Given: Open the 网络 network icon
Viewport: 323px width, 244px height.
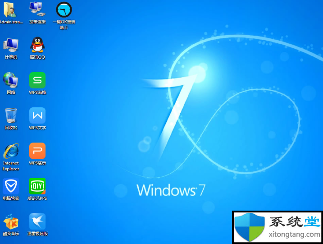Looking at the screenshot, I should (10, 80).
